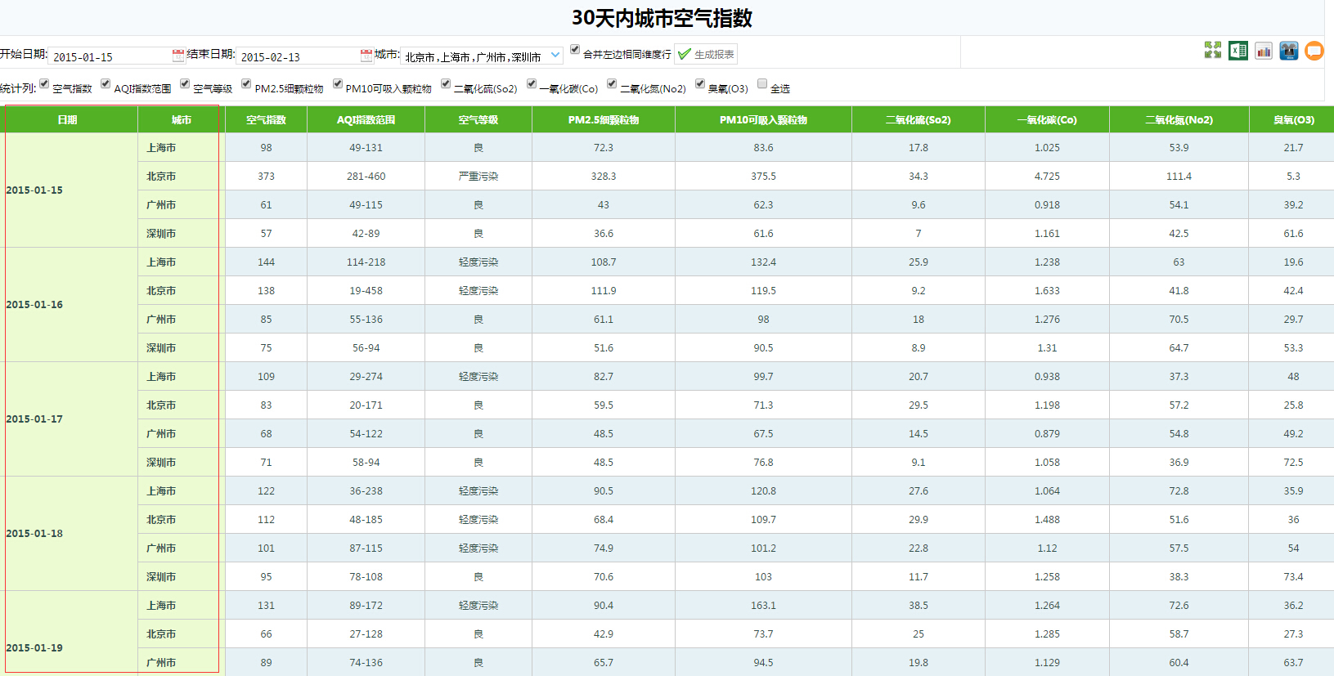1334x676 pixels.
Task: Click the end date input field
Action: pyautogui.click(x=297, y=56)
